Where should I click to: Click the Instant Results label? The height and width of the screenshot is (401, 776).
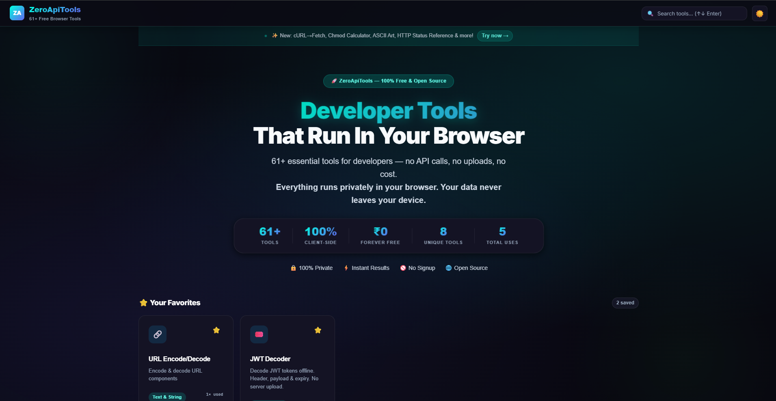pyautogui.click(x=370, y=268)
